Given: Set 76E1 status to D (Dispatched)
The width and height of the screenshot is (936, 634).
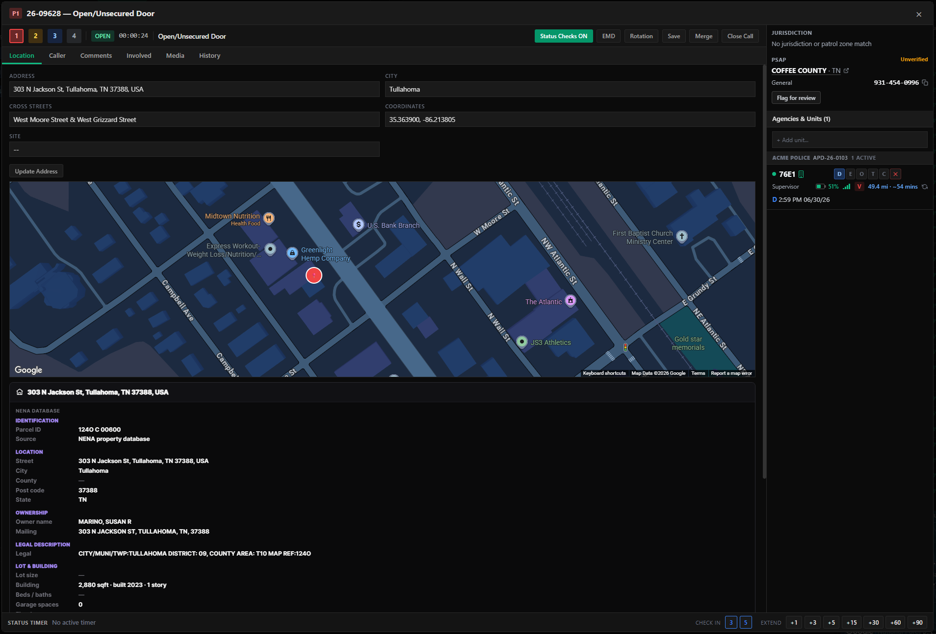Looking at the screenshot, I should click(839, 174).
